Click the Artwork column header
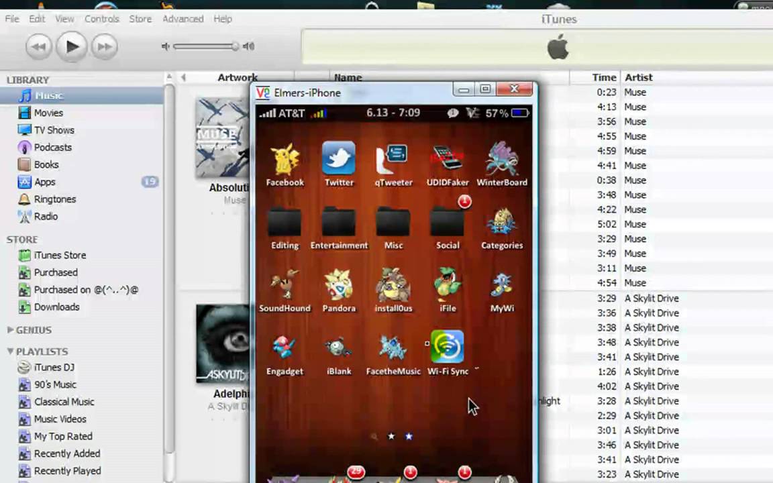Screen dimensions: 773x483 click(x=238, y=77)
